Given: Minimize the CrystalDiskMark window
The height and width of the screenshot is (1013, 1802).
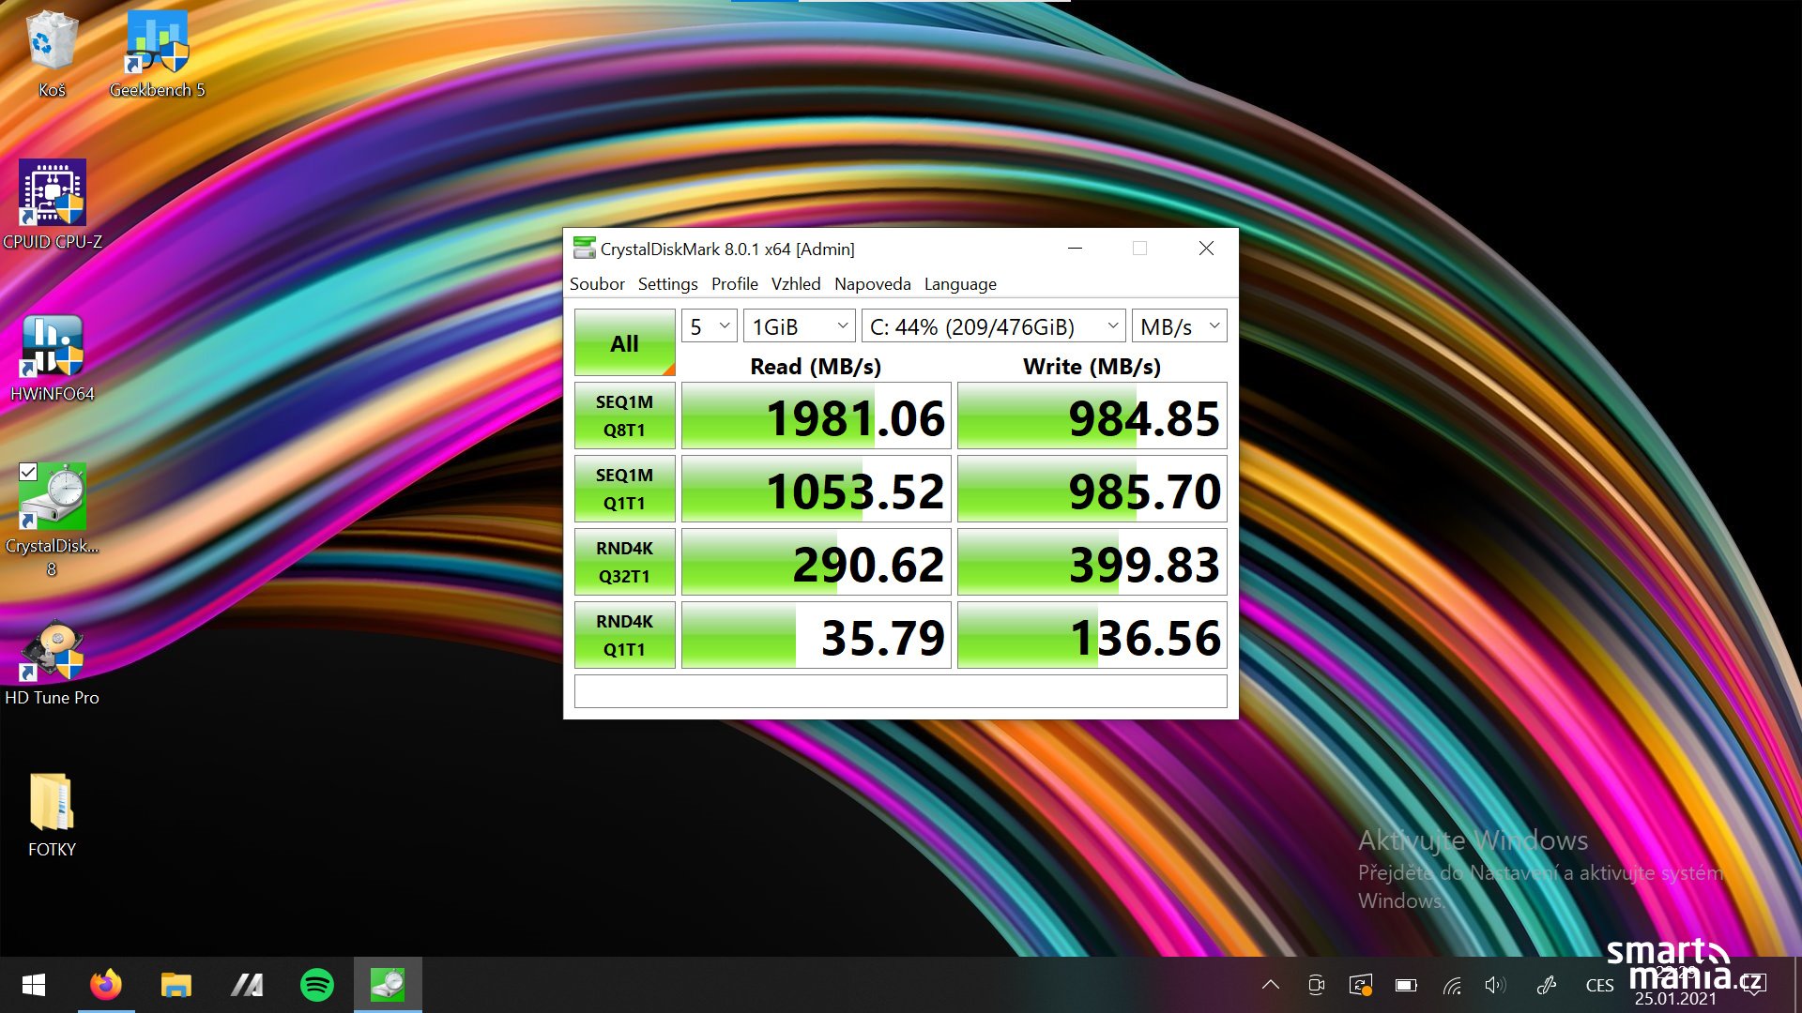Looking at the screenshot, I should 1076,249.
